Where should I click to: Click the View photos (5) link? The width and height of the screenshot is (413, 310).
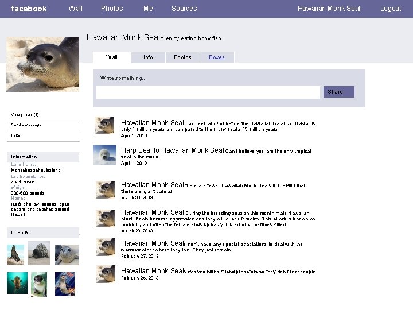coord(25,115)
